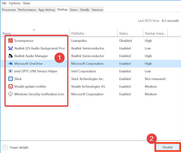Click the Medium impact for Vivaldi
The width and height of the screenshot is (181, 153).
[151, 87]
